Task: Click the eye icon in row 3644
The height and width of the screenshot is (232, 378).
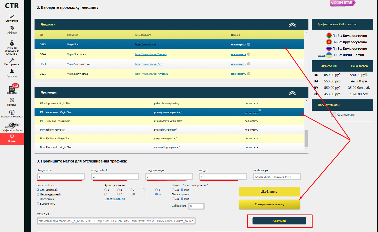Action: (x=249, y=54)
